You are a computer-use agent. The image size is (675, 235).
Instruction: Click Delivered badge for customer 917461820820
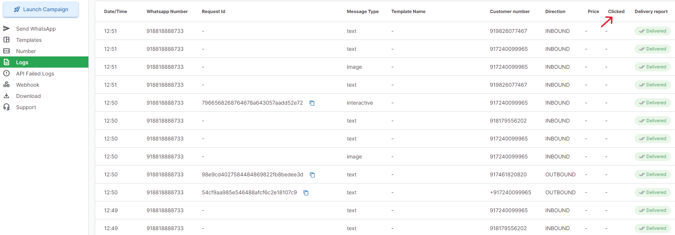[x=653, y=174]
